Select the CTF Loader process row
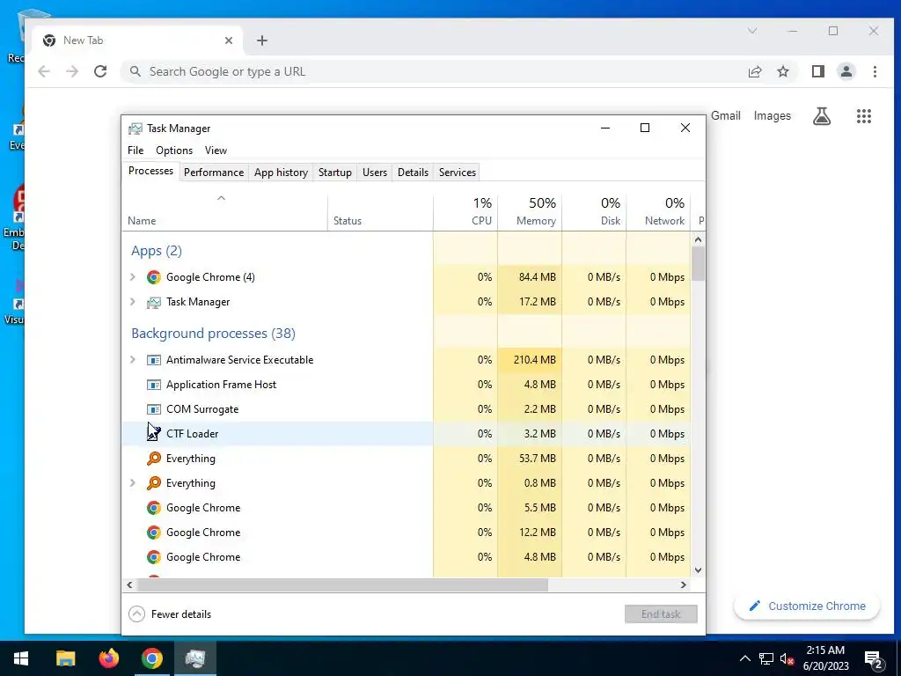901x676 pixels. (x=406, y=433)
